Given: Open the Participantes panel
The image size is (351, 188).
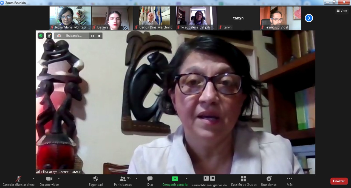Looking at the screenshot, I should click(x=123, y=181).
